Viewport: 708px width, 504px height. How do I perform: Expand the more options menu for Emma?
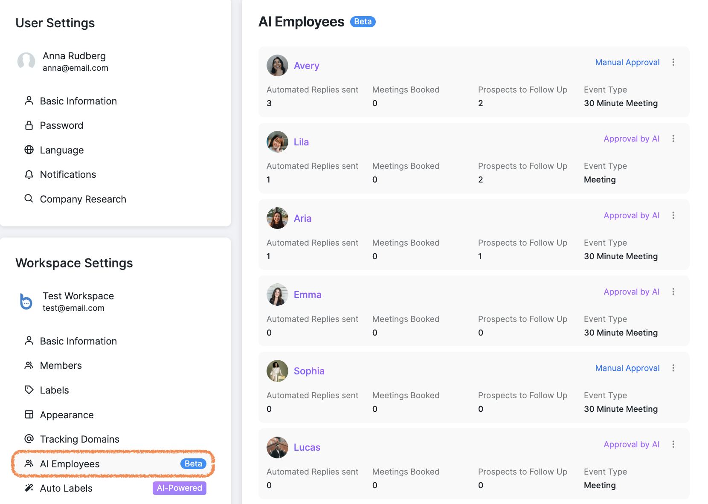click(673, 292)
